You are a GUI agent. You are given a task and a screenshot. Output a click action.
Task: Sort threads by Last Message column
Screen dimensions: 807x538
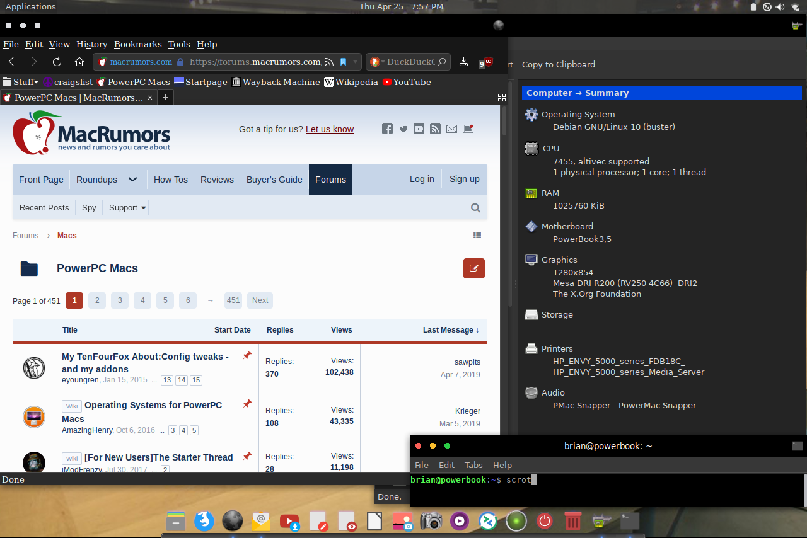[x=451, y=330]
